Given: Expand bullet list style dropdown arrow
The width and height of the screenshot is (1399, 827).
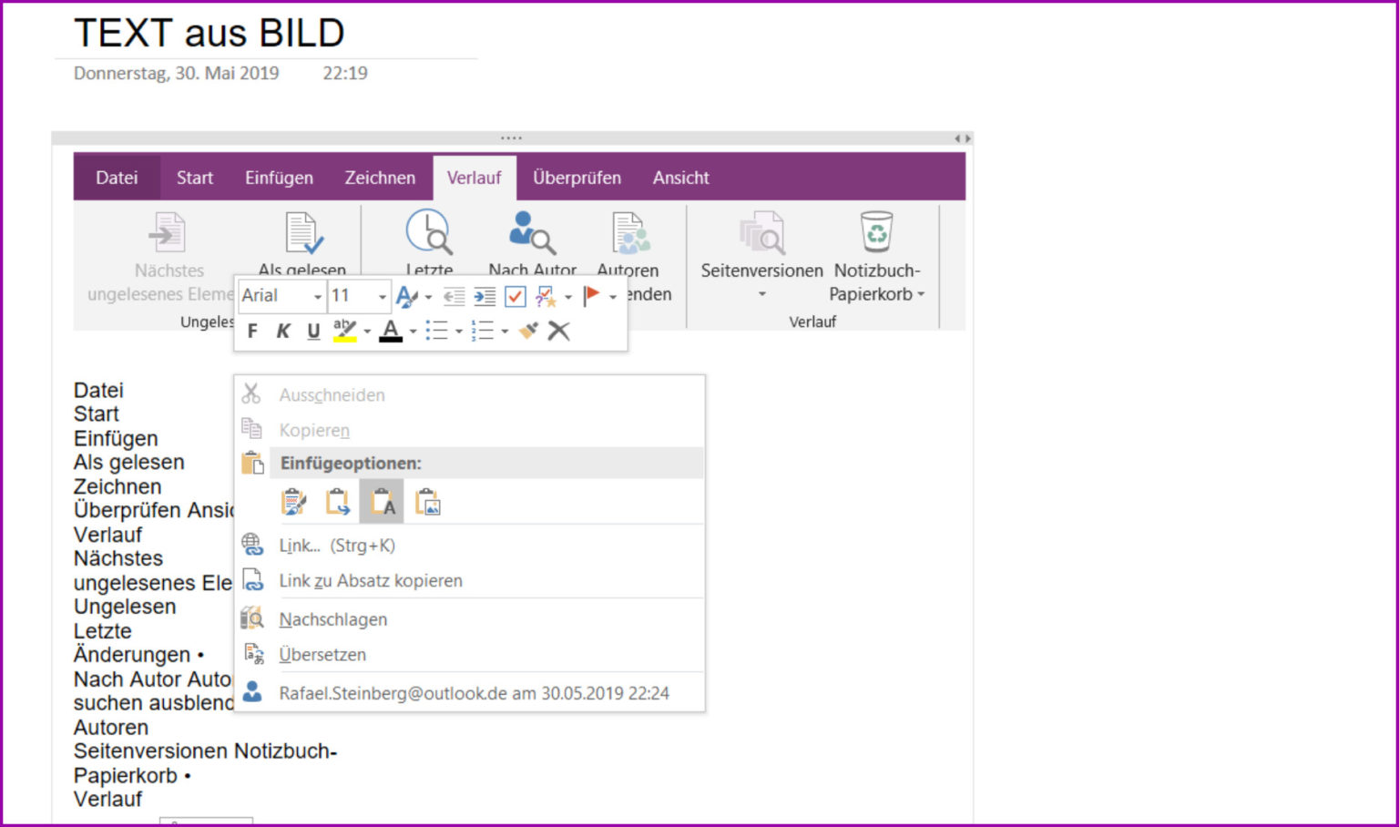Looking at the screenshot, I should click(x=459, y=332).
